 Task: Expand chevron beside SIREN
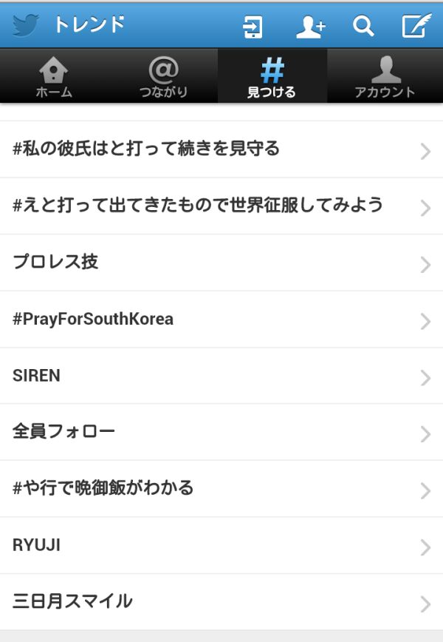coord(425,378)
